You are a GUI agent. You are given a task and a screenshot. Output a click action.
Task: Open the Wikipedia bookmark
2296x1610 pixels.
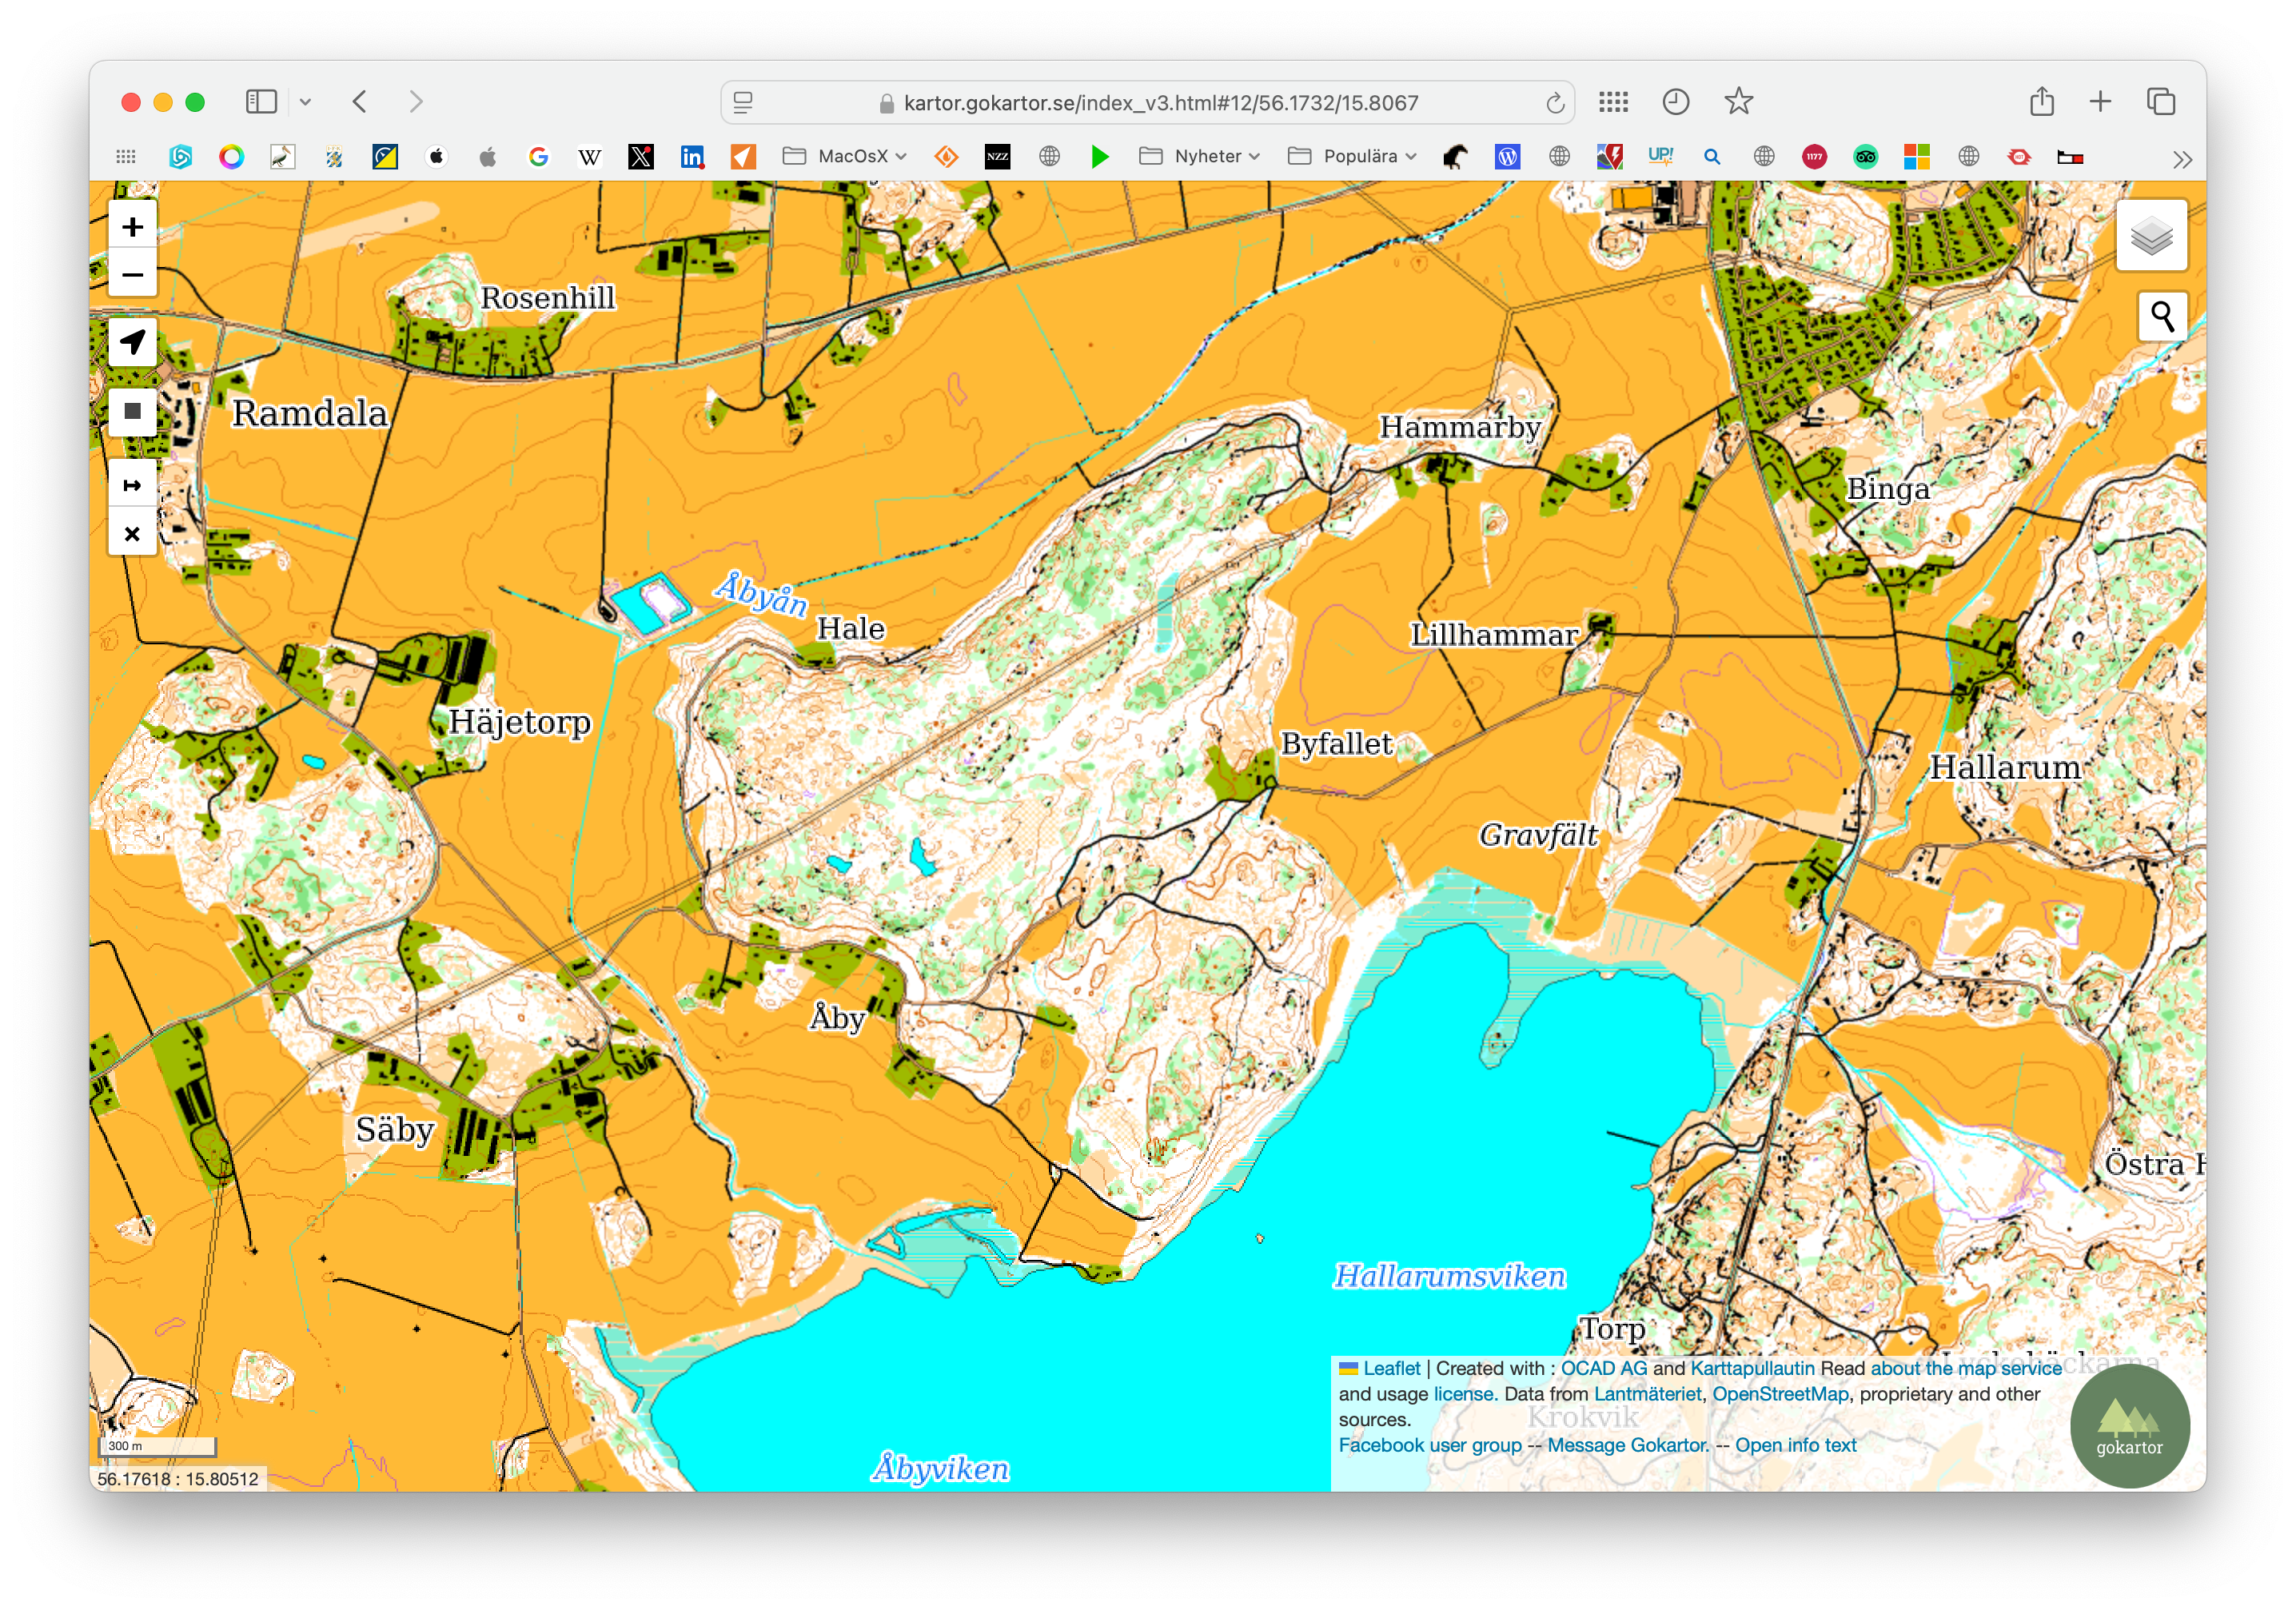[590, 156]
